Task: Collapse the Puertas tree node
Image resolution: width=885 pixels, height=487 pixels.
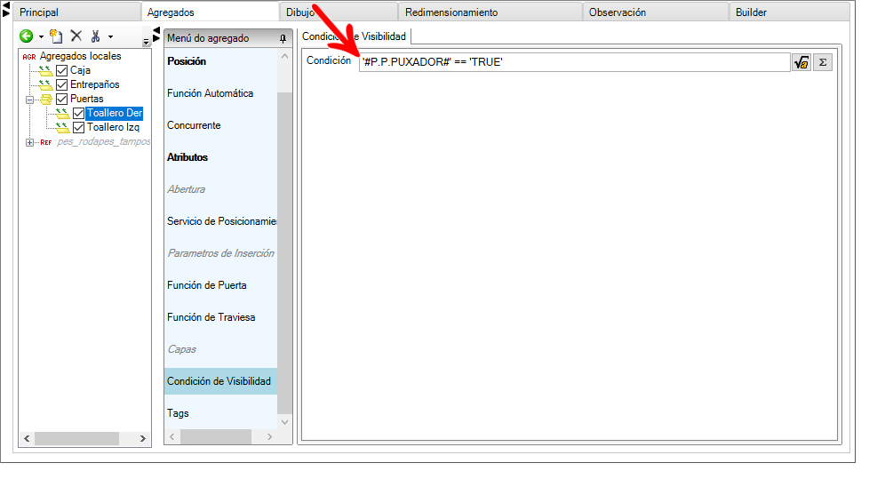Action: (x=29, y=100)
